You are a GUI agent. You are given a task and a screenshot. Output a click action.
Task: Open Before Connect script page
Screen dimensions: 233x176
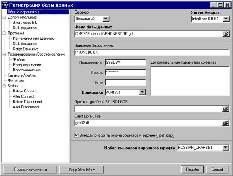tap(25, 91)
